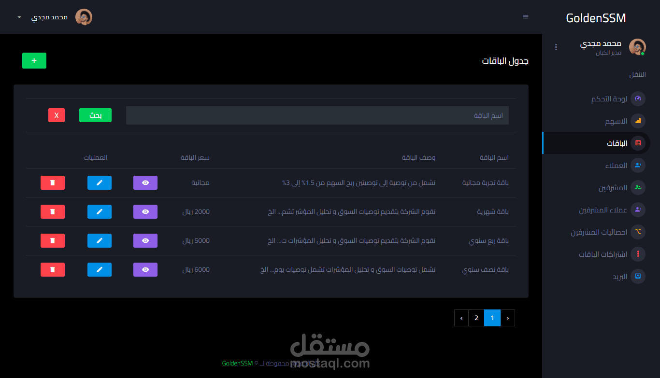
Task: Open the لوحة التحكم menu item
Action: click(x=609, y=99)
